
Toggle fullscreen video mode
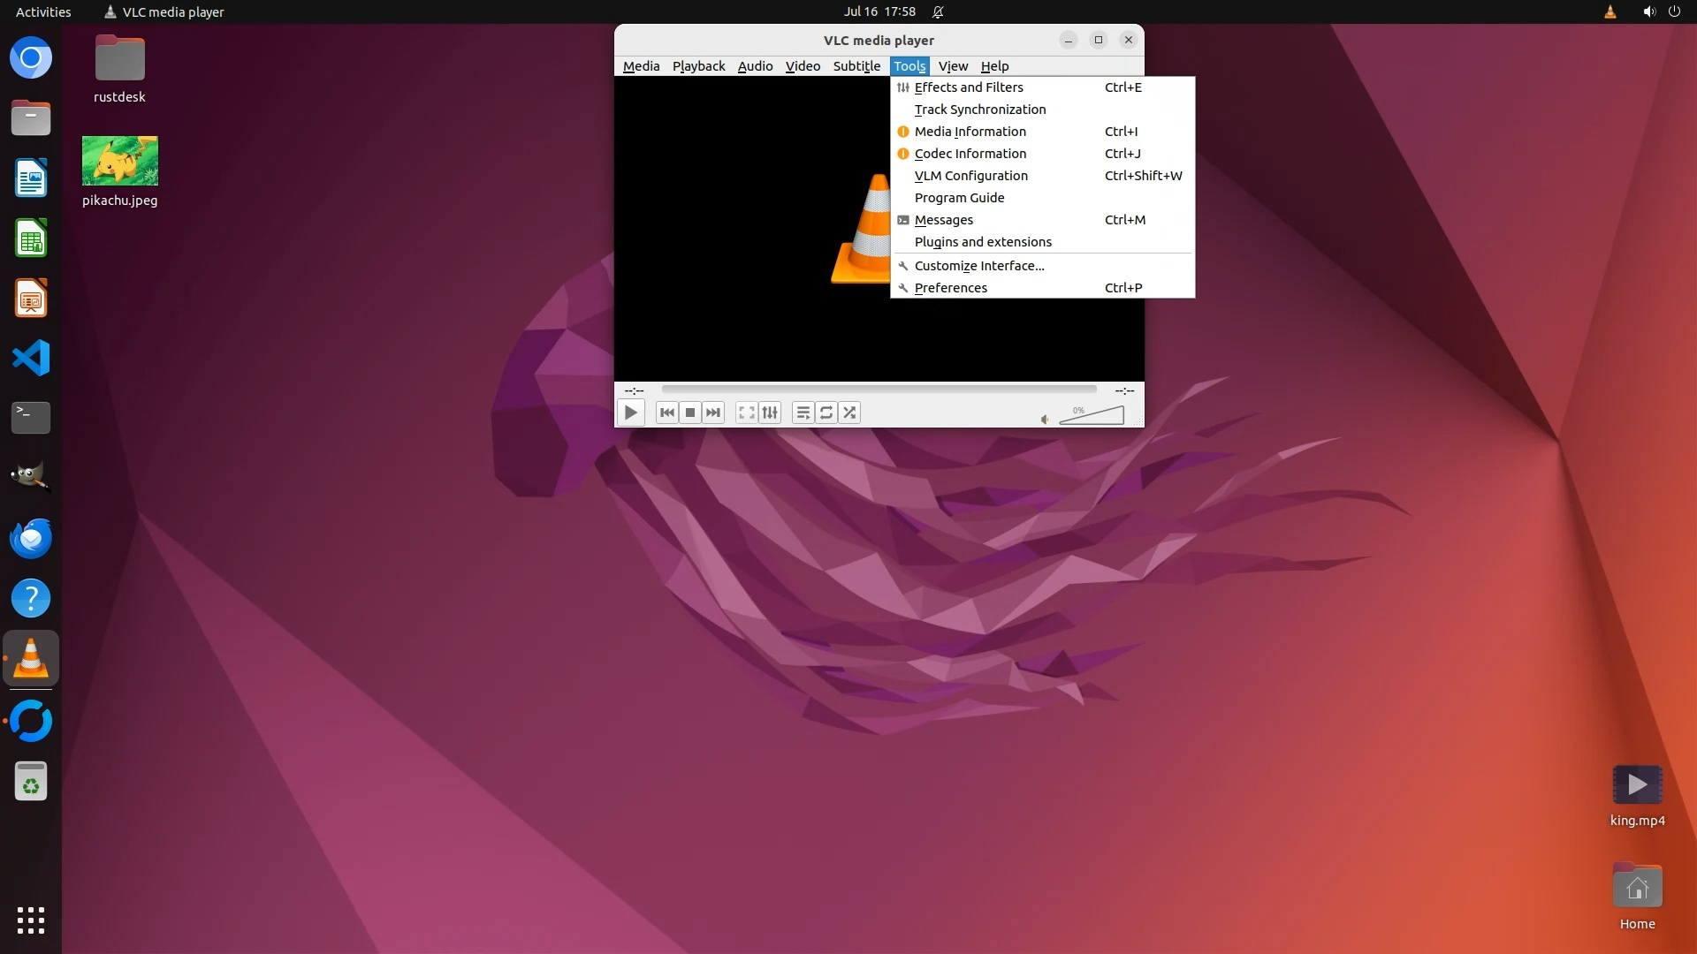click(747, 413)
